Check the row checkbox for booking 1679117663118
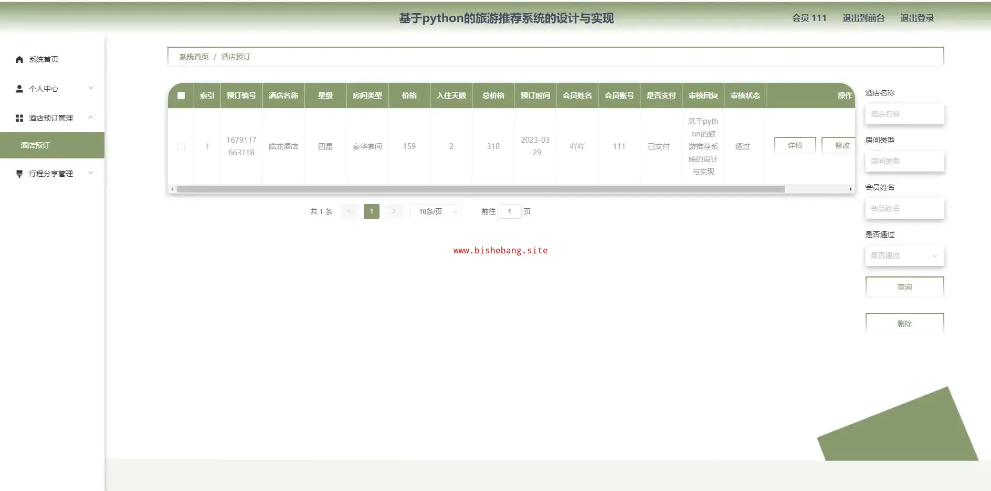The width and height of the screenshot is (991, 491). click(181, 146)
